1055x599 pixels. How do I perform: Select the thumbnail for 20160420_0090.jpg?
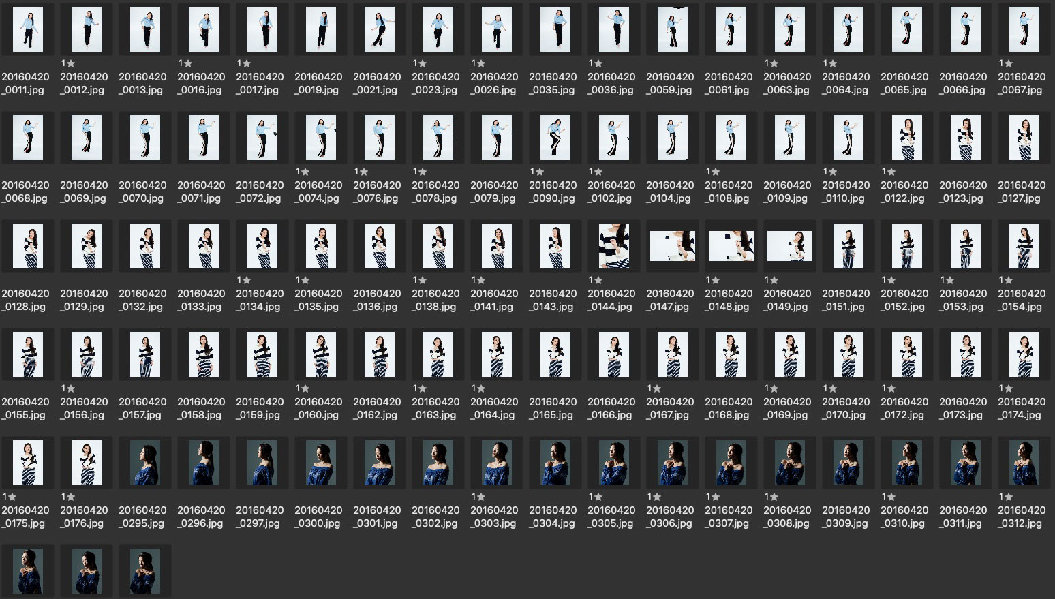click(555, 138)
